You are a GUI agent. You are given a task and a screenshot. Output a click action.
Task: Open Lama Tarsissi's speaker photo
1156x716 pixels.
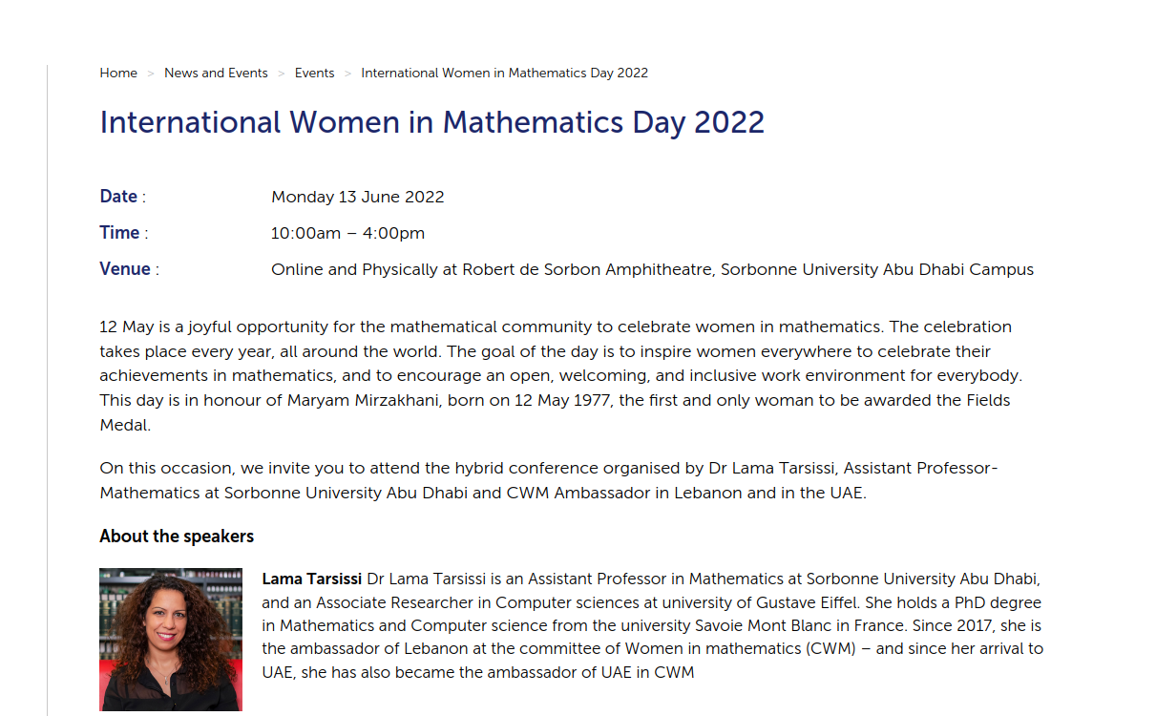pos(171,640)
